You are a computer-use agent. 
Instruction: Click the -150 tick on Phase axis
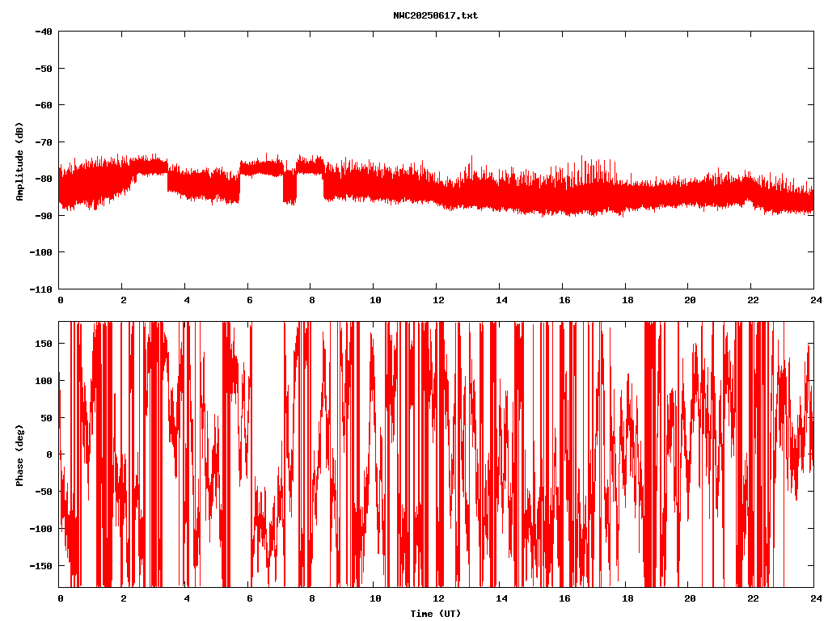[x=40, y=565]
